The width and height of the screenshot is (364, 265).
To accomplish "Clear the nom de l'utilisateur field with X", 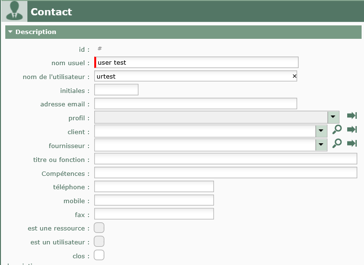I will 294,76.
